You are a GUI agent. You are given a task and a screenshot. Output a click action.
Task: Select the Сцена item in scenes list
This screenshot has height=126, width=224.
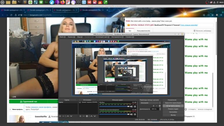point(61,102)
